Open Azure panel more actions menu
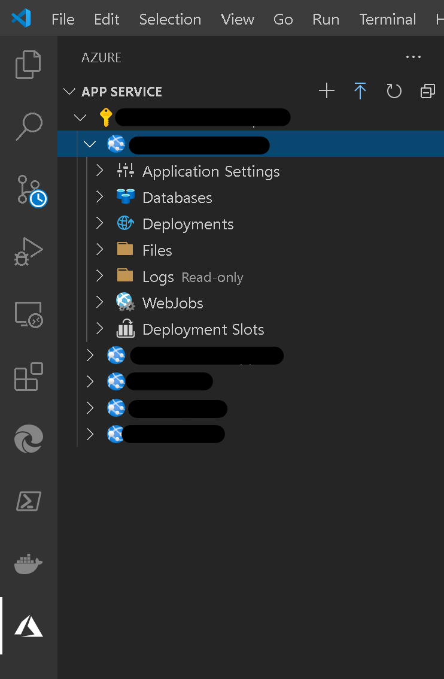 (x=413, y=57)
